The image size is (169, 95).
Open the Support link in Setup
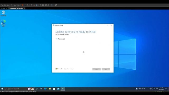[x=66, y=69]
